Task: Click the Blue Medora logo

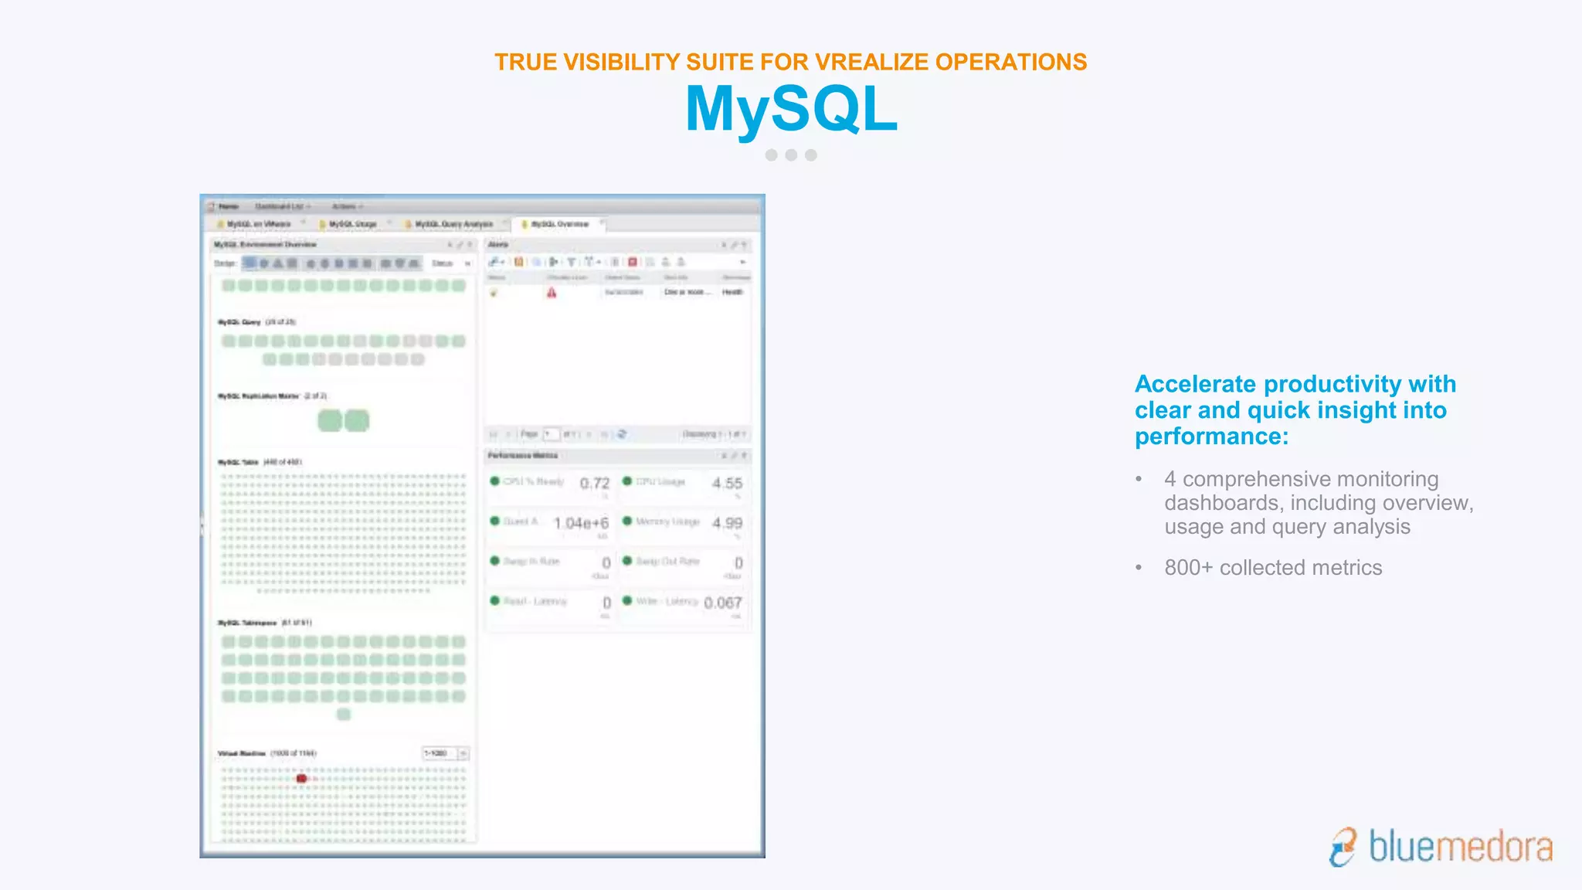Action: click(1441, 848)
